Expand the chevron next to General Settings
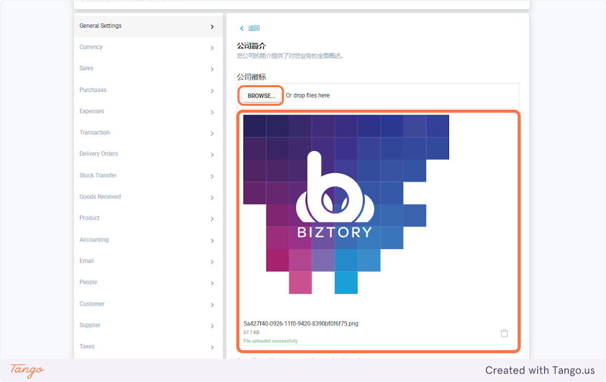This screenshot has width=606, height=382. [x=212, y=27]
